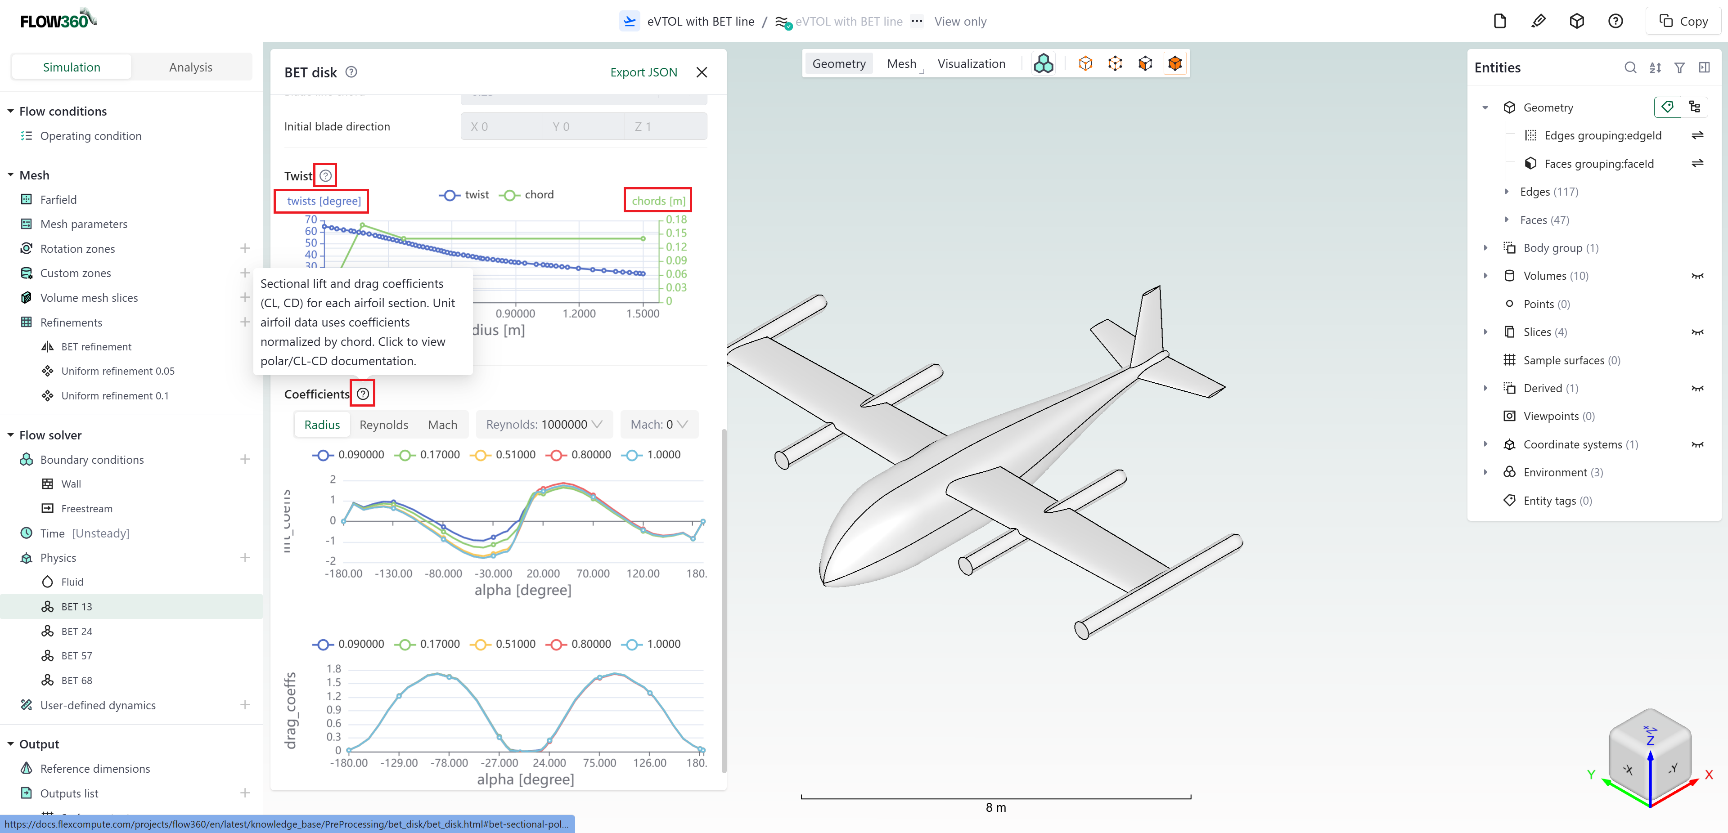The width and height of the screenshot is (1728, 833).
Task: Click the X 0 Initial blade direction field
Action: tap(501, 126)
